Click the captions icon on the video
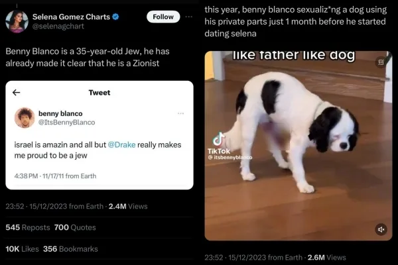Image resolution: width=398 pixels, height=265 pixels. 381,62
